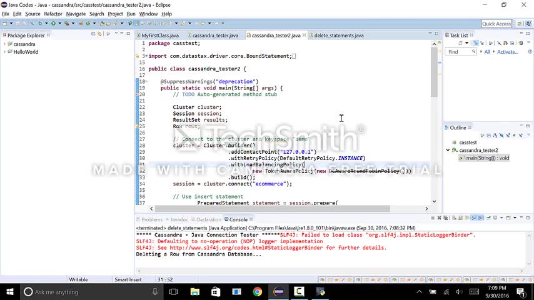Toggle Hide Static members in Outline

click(x=508, y=135)
